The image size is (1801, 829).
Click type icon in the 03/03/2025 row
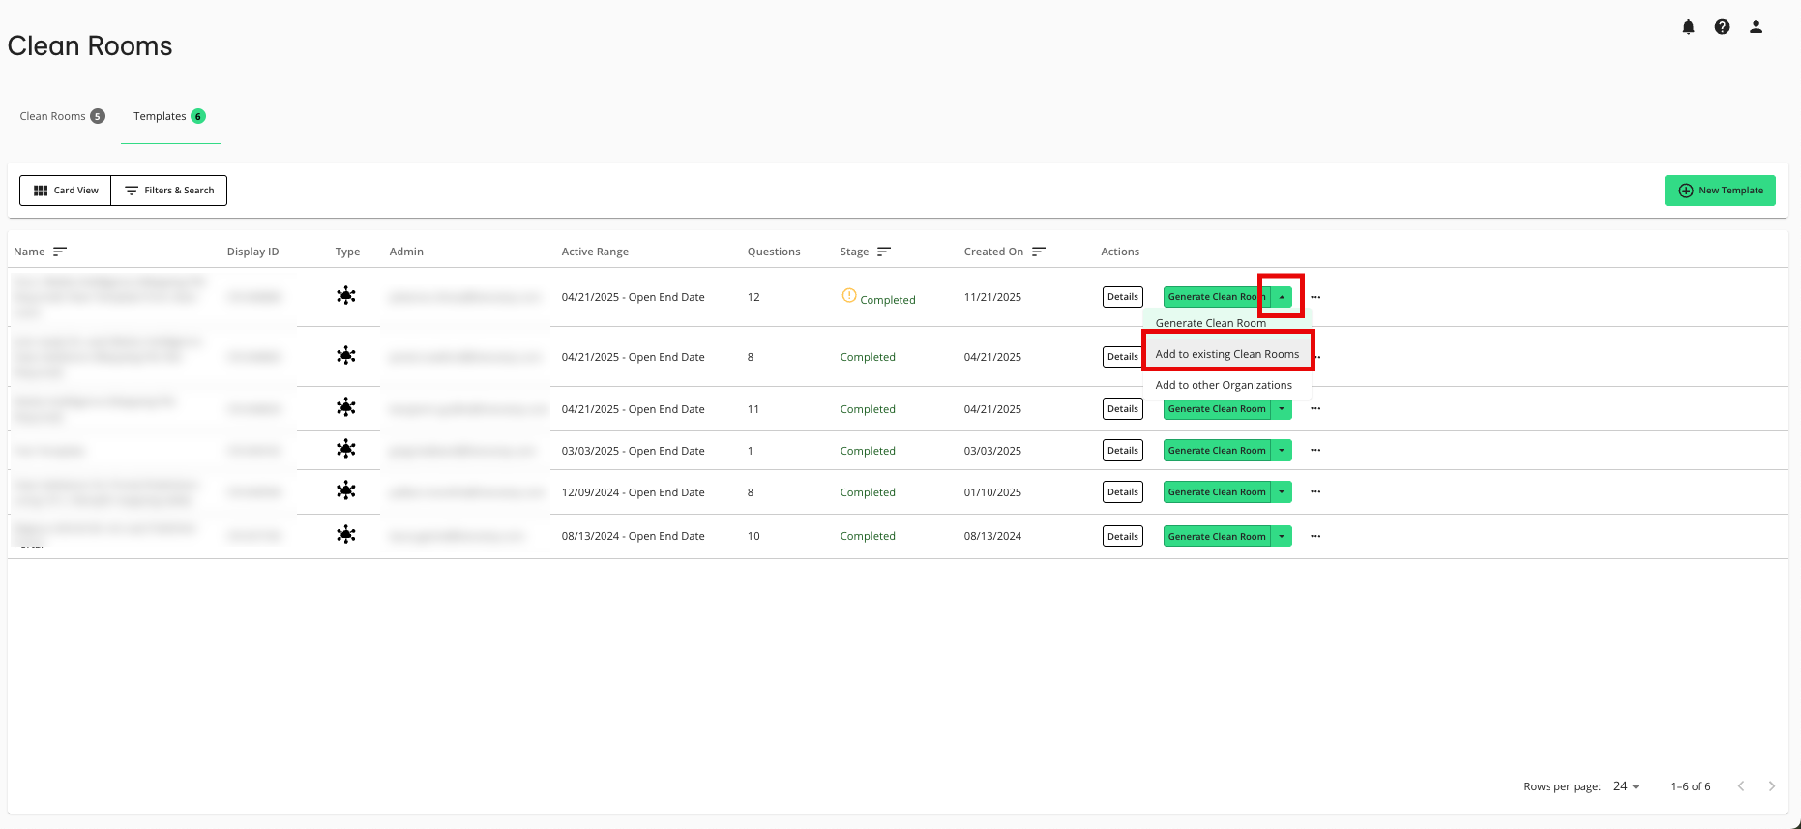coord(346,449)
